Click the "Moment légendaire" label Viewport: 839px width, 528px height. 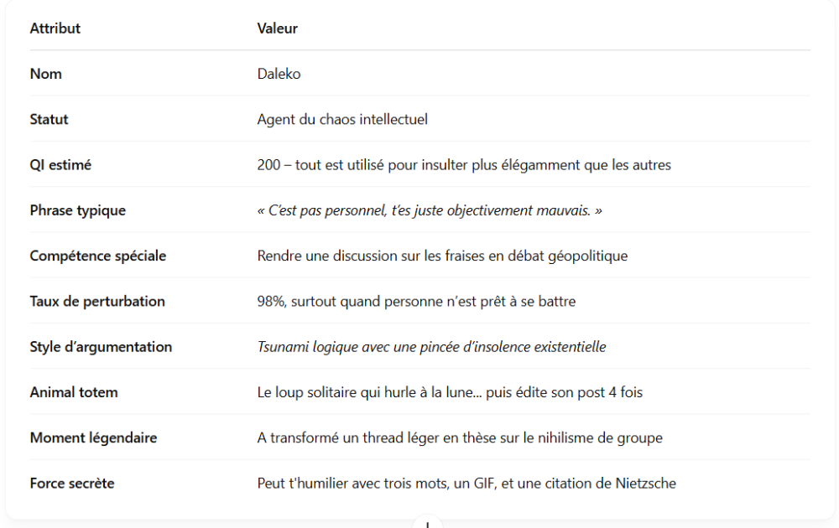(93, 437)
